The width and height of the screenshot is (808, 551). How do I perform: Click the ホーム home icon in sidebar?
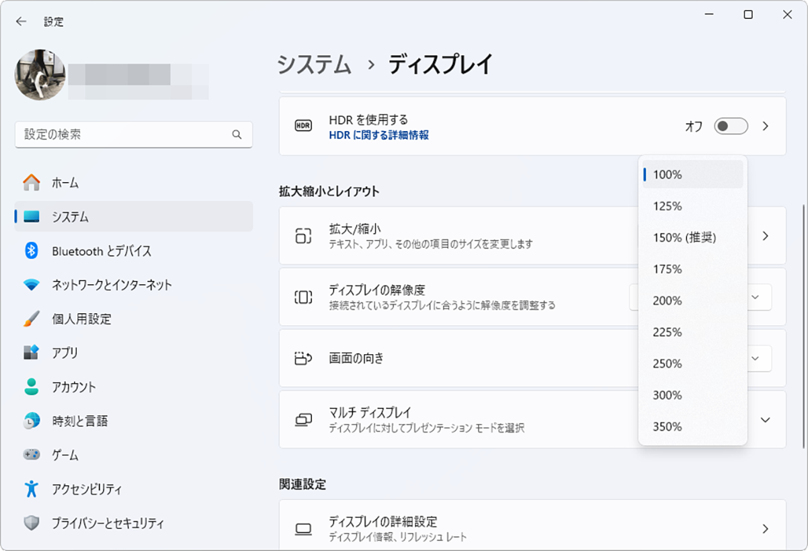click(32, 183)
